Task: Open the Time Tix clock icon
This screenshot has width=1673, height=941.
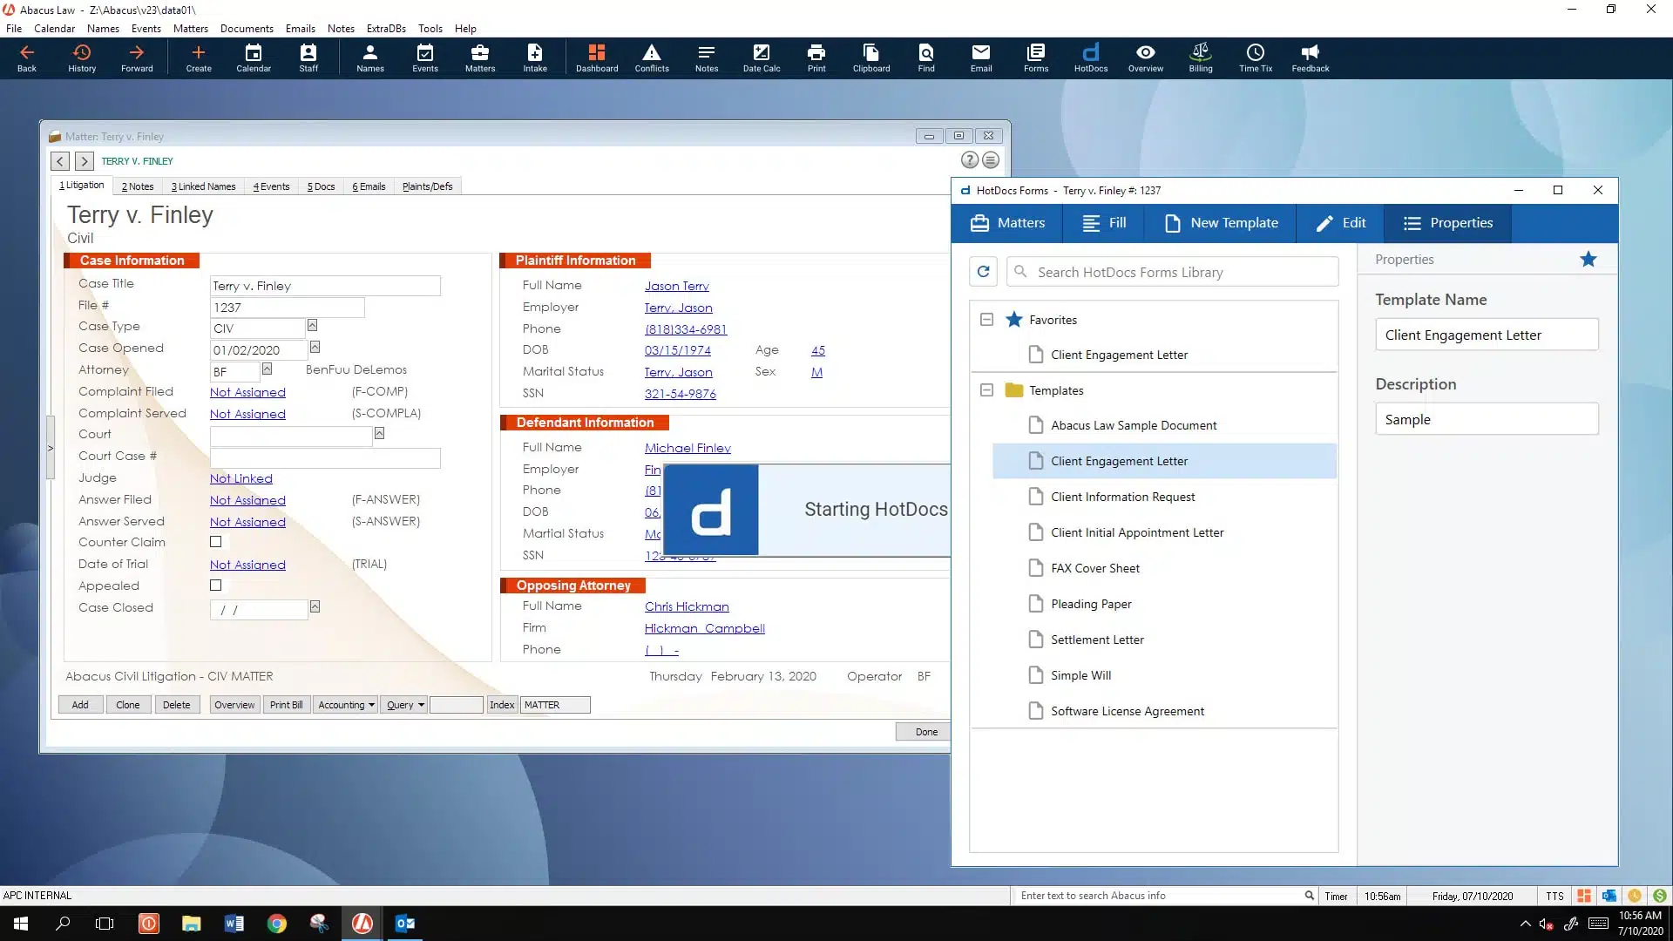Action: click(x=1255, y=58)
